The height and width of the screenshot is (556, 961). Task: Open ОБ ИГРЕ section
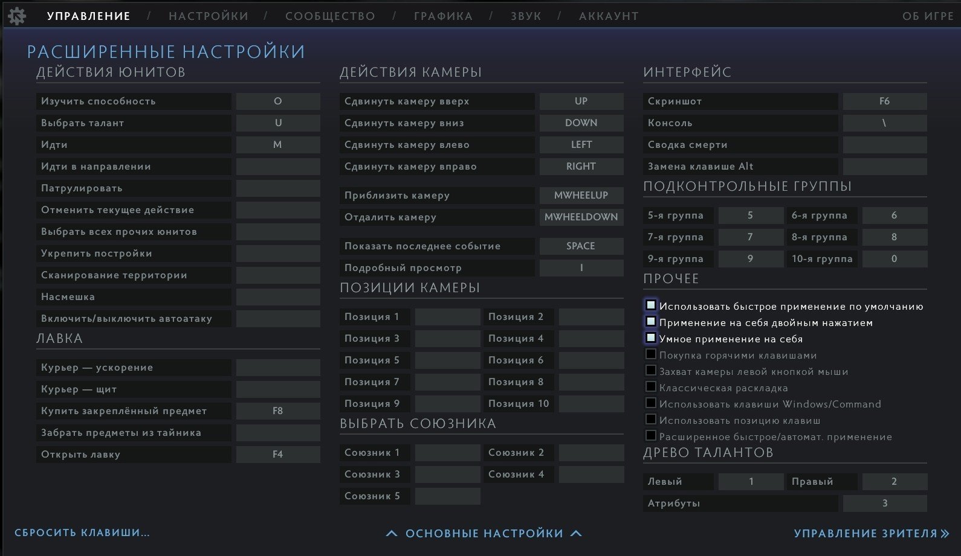click(928, 16)
